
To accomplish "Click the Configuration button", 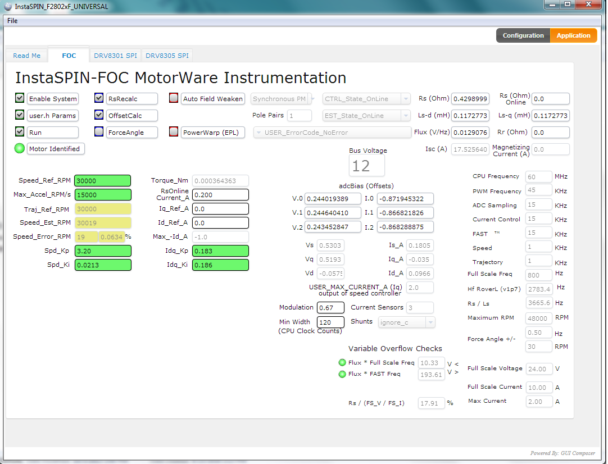I will pos(523,35).
